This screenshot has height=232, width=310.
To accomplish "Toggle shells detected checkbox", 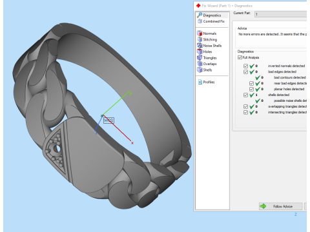I will tap(245, 95).
